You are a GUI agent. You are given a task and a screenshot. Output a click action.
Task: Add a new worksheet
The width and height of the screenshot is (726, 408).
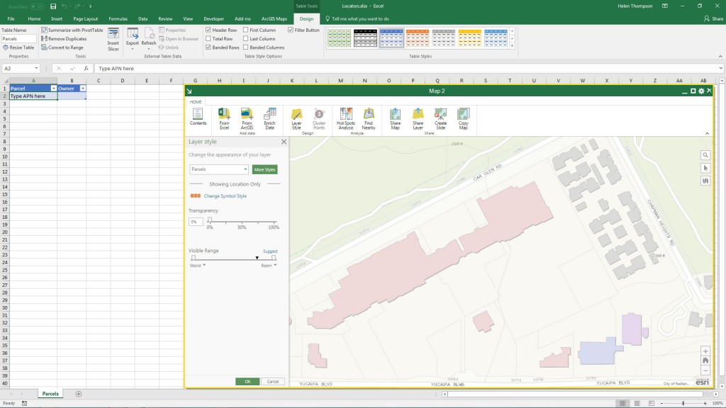[x=78, y=394]
